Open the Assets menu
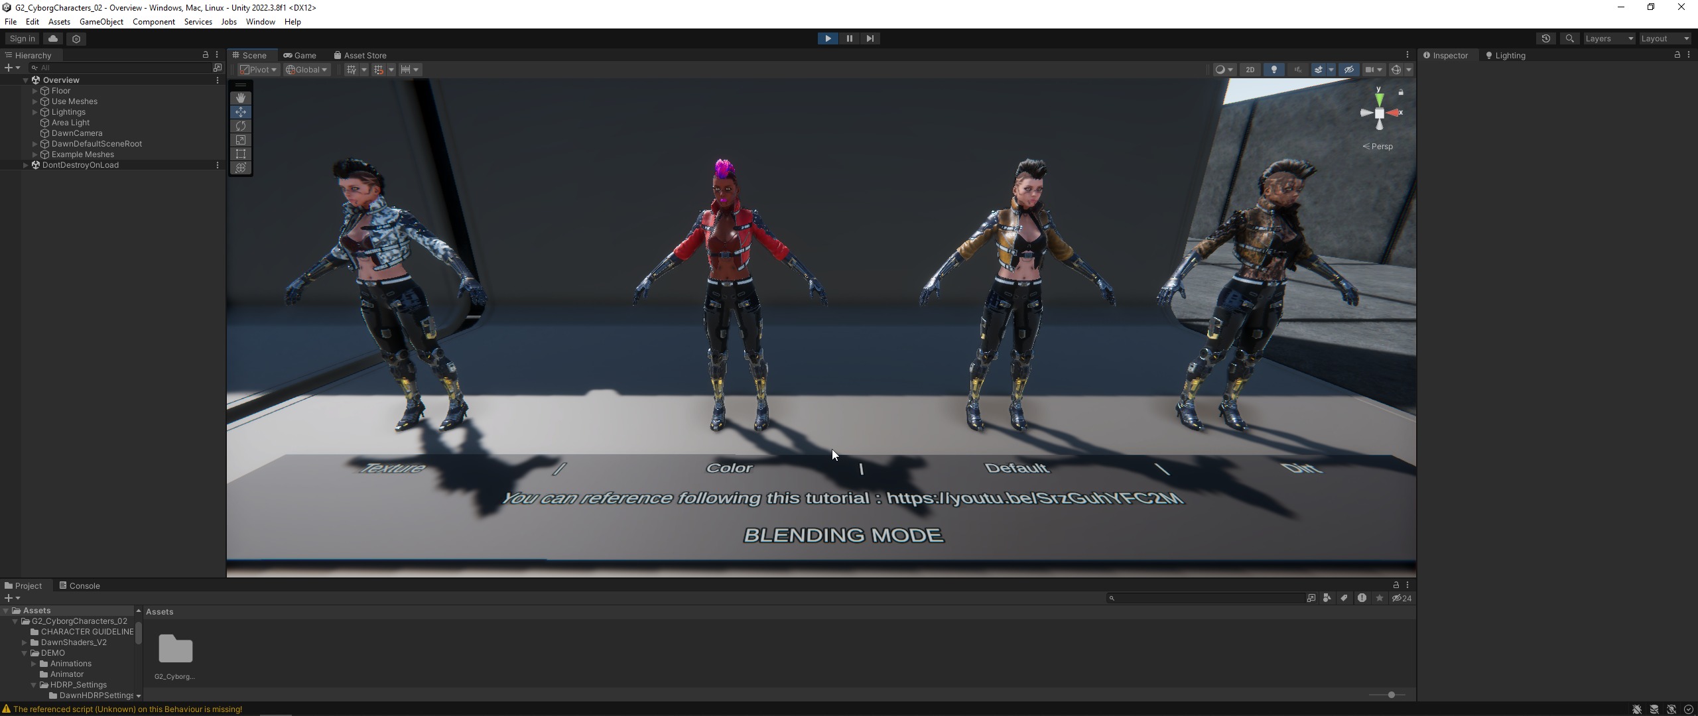This screenshot has height=716, width=1698. tap(59, 22)
